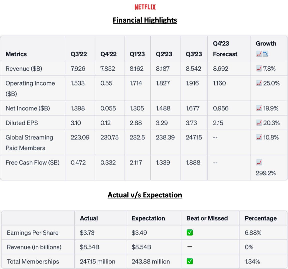Click the downward chart icon in Growth header
288x269 pixels.
tap(265, 54)
